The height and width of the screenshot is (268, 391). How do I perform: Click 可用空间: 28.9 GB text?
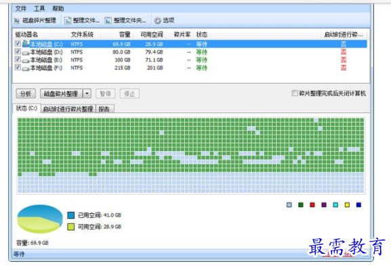100,227
